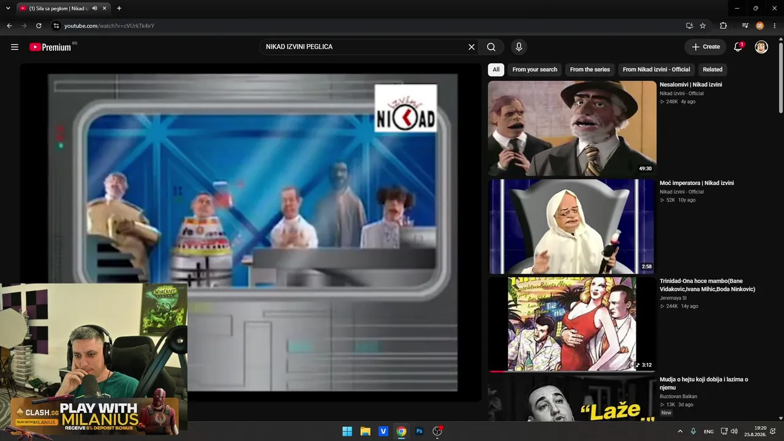The width and height of the screenshot is (784, 441).
Task: Open the Moć imperatora | Nikad izvini title
Action: (x=696, y=183)
